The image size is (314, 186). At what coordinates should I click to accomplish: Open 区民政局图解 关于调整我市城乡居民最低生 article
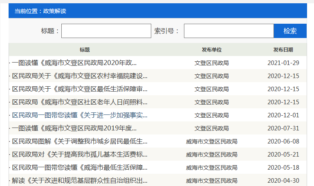click(x=80, y=141)
